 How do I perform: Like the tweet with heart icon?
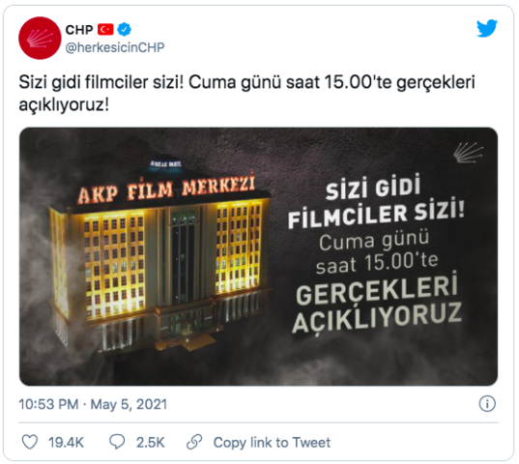coord(29,442)
